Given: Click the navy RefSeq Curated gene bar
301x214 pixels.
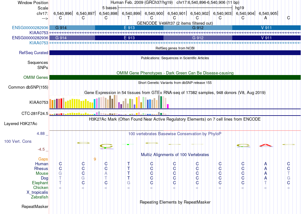Looking at the screenshot, I should [x=175, y=53].
